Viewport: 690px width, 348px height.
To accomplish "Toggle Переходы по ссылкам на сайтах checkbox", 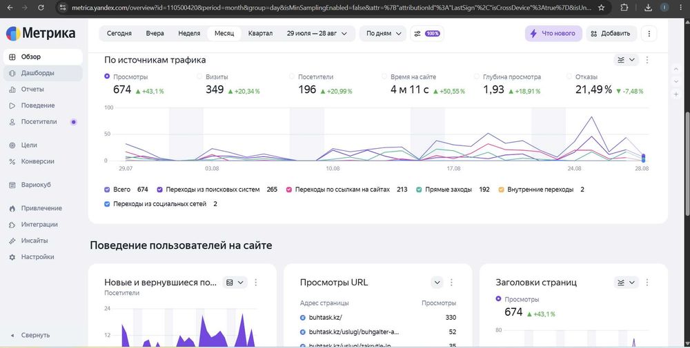I will [289, 190].
